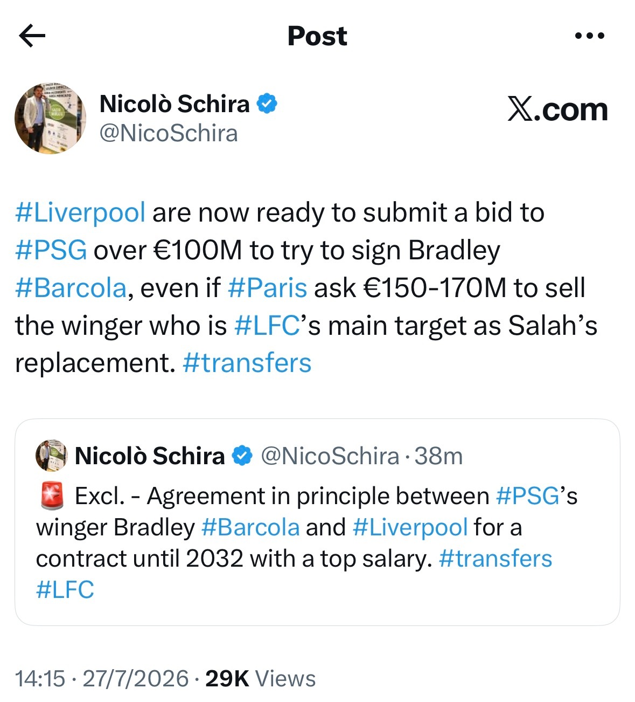Tap Nicolò Schira's profile avatar
The image size is (635, 702).
coord(50,118)
